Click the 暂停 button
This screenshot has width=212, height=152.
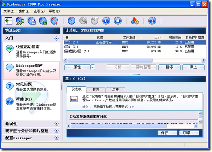coord(169,67)
